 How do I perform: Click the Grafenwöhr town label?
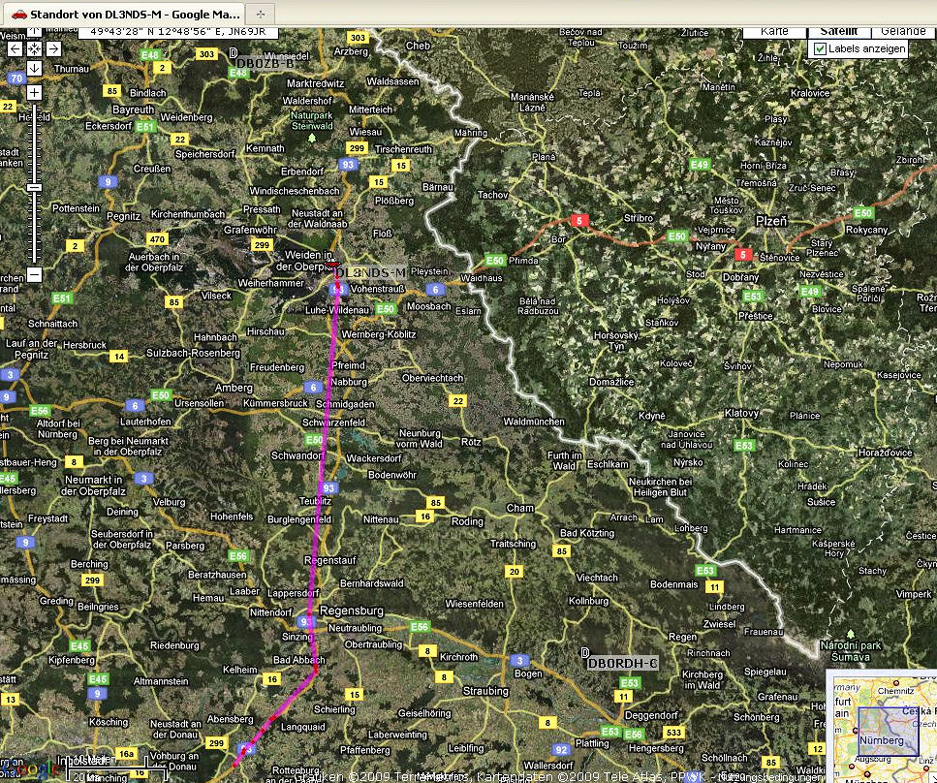(250, 230)
